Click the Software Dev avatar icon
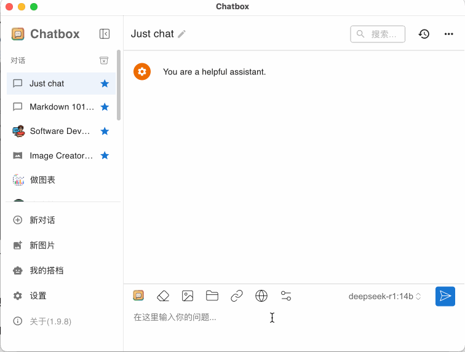Image resolution: width=465 pixels, height=352 pixels. [18, 131]
